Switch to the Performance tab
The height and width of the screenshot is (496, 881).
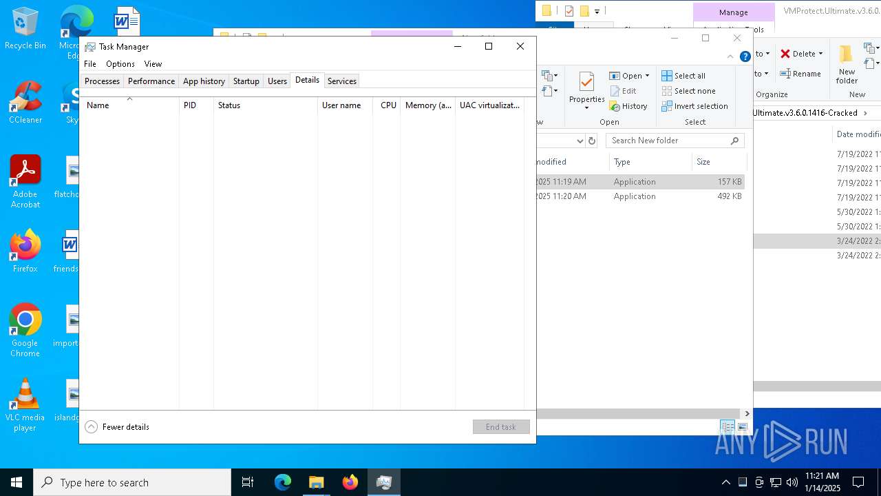click(151, 81)
